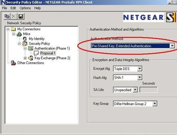Click the My Identity icon
This screenshot has height=135, width=177.
[x=25, y=39]
